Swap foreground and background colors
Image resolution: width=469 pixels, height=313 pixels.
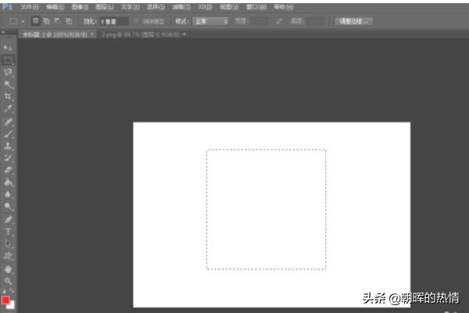click(12, 291)
